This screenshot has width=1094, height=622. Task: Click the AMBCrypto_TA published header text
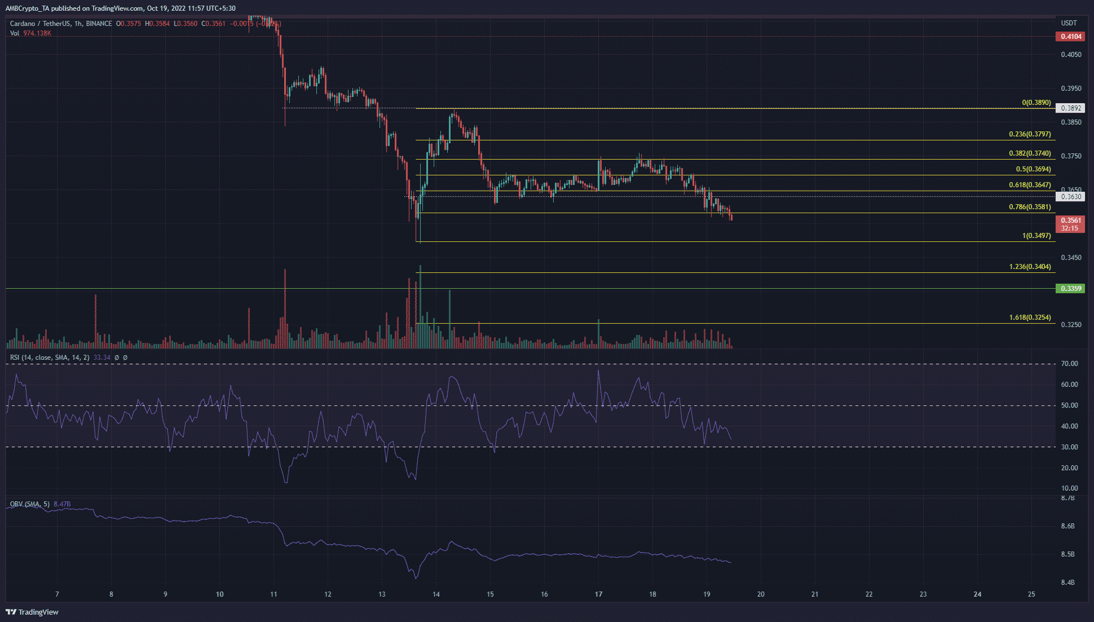pyautogui.click(x=120, y=8)
